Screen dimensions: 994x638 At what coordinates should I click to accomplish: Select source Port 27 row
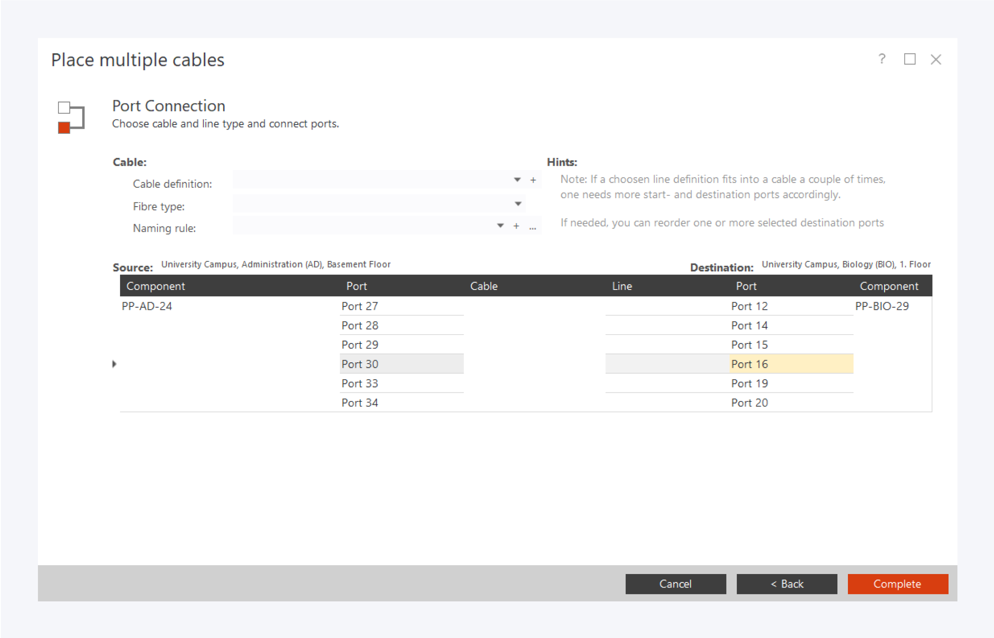(x=360, y=306)
